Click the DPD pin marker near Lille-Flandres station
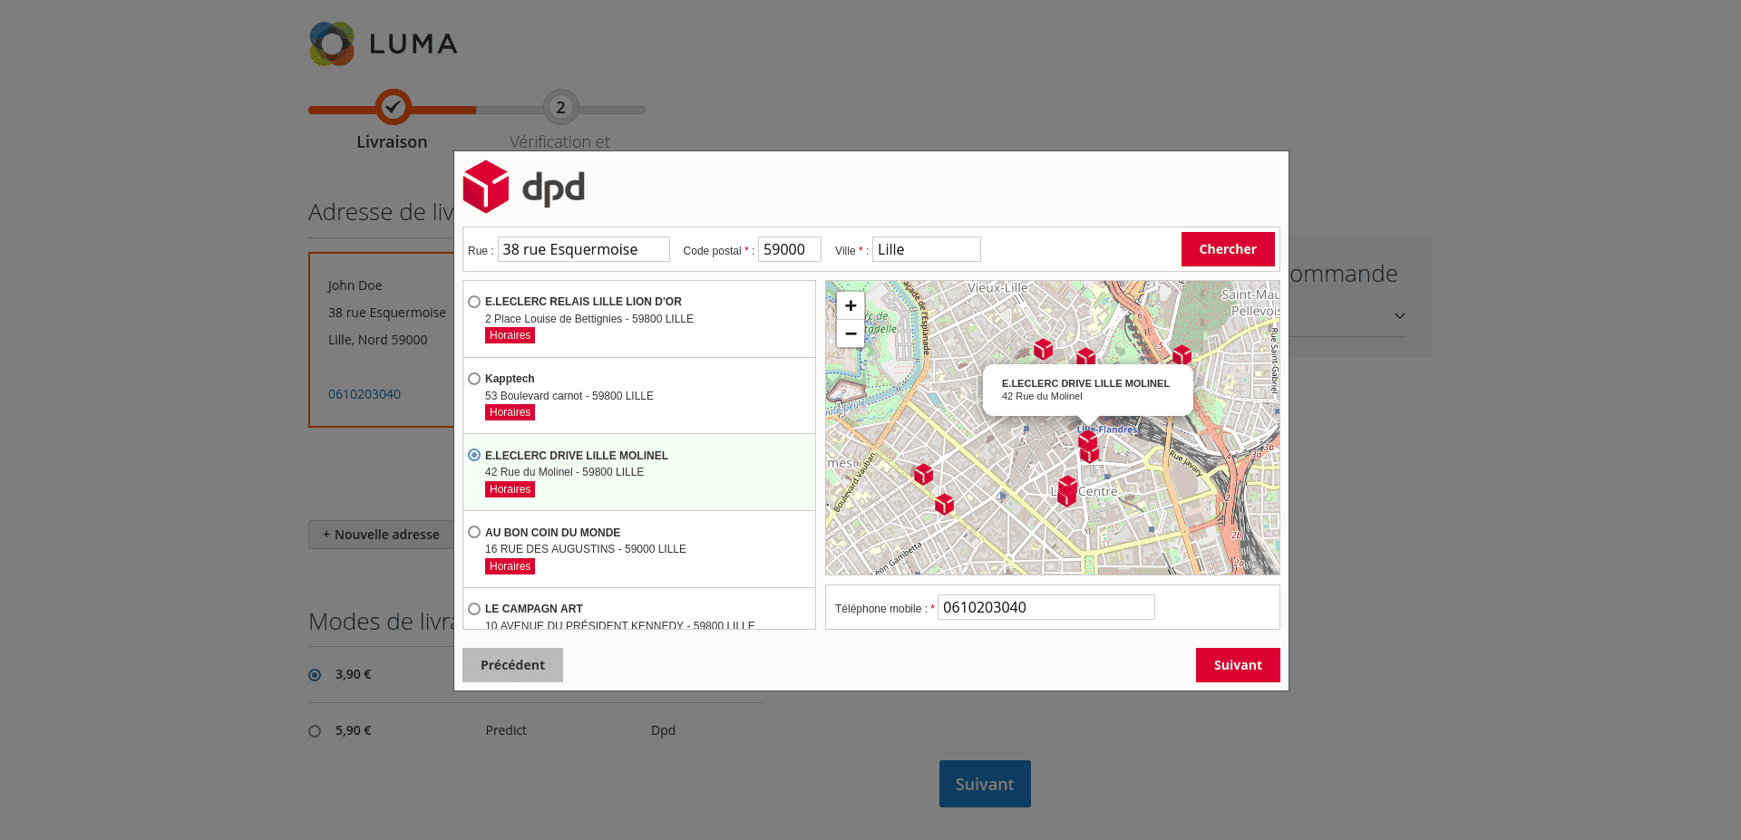This screenshot has height=840, width=1741. tap(1090, 445)
